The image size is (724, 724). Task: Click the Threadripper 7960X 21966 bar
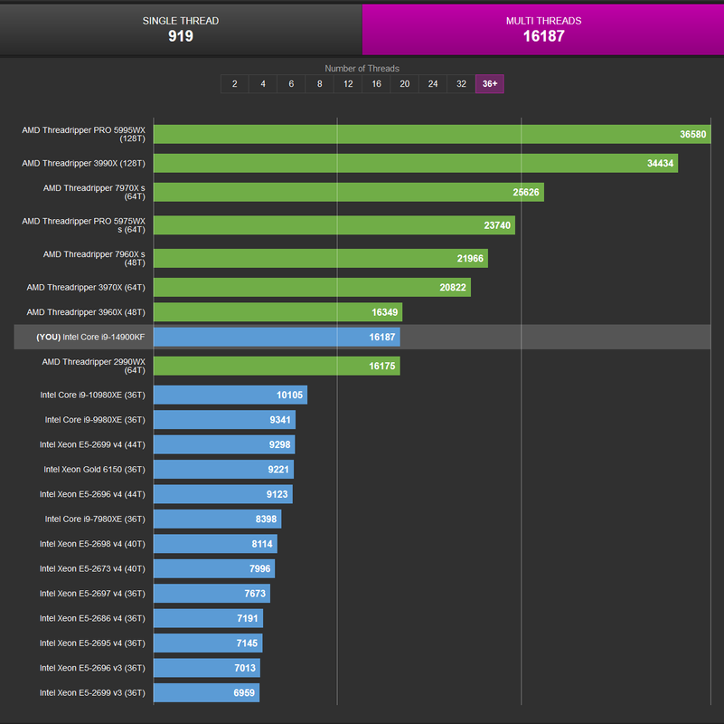(321, 258)
